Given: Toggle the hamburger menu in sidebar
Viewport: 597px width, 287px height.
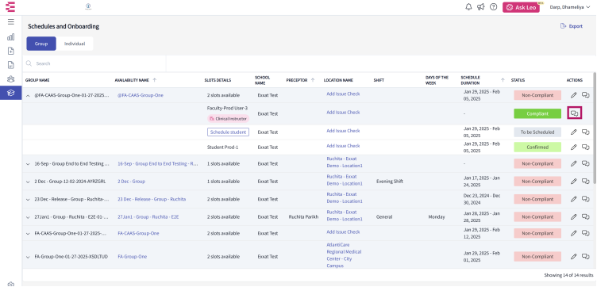Looking at the screenshot, I should click(10, 22).
